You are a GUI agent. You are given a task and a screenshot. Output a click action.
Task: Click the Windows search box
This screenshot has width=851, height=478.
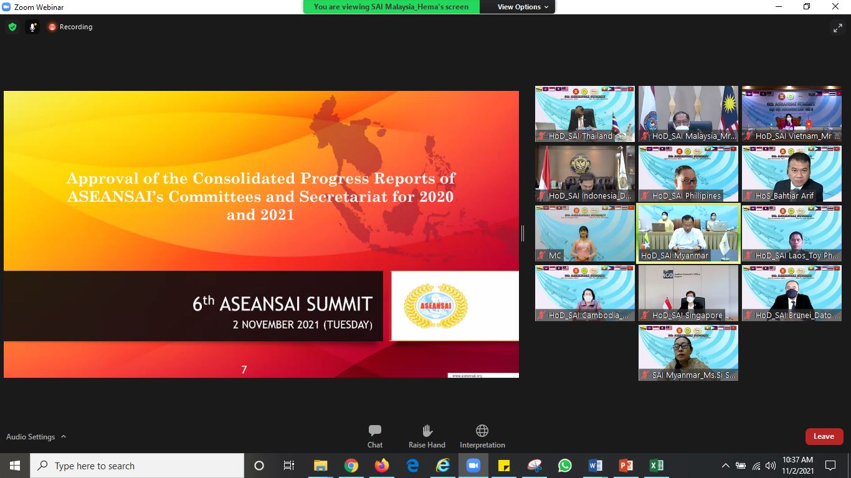coord(138,466)
